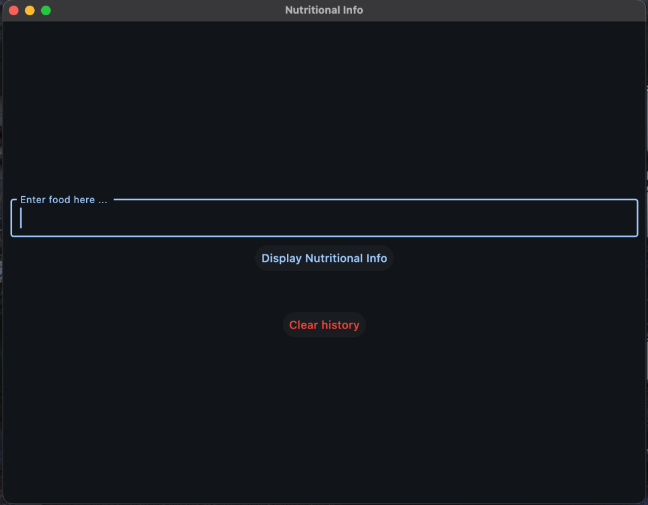Minimize window using the yellow button
Screen dimensions: 648x505
coord(30,10)
